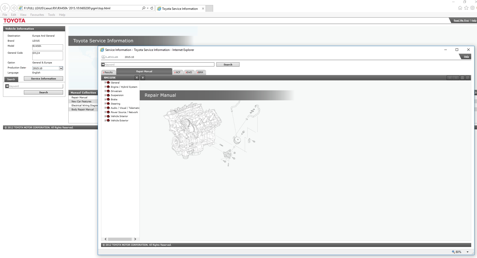This screenshot has width=477, height=258.
Task: Open Repair Manual in Manual Collection
Action: (x=79, y=98)
